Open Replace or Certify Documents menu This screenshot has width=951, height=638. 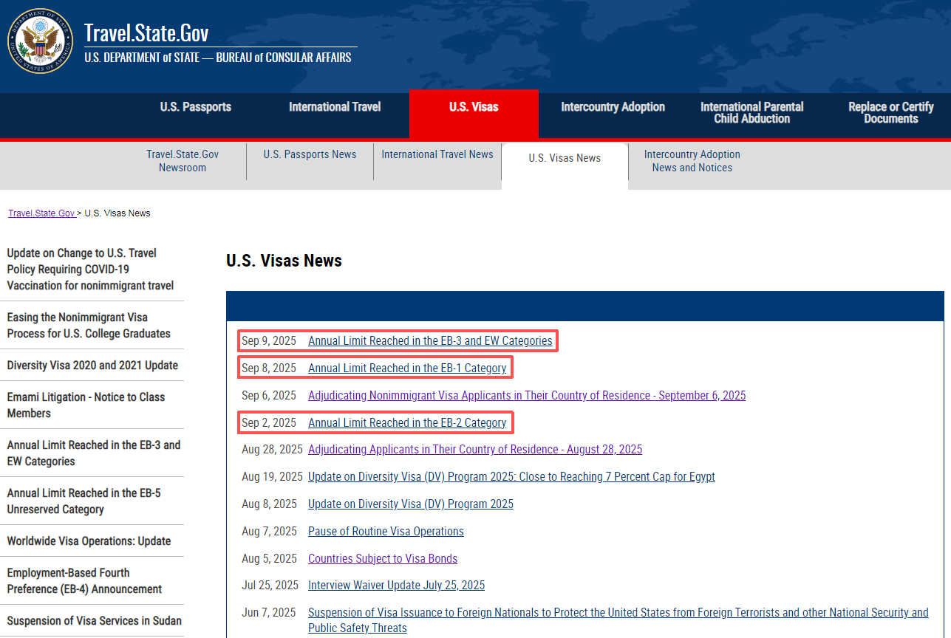[x=890, y=113]
